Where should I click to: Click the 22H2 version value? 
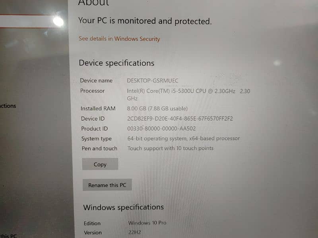[134, 232]
